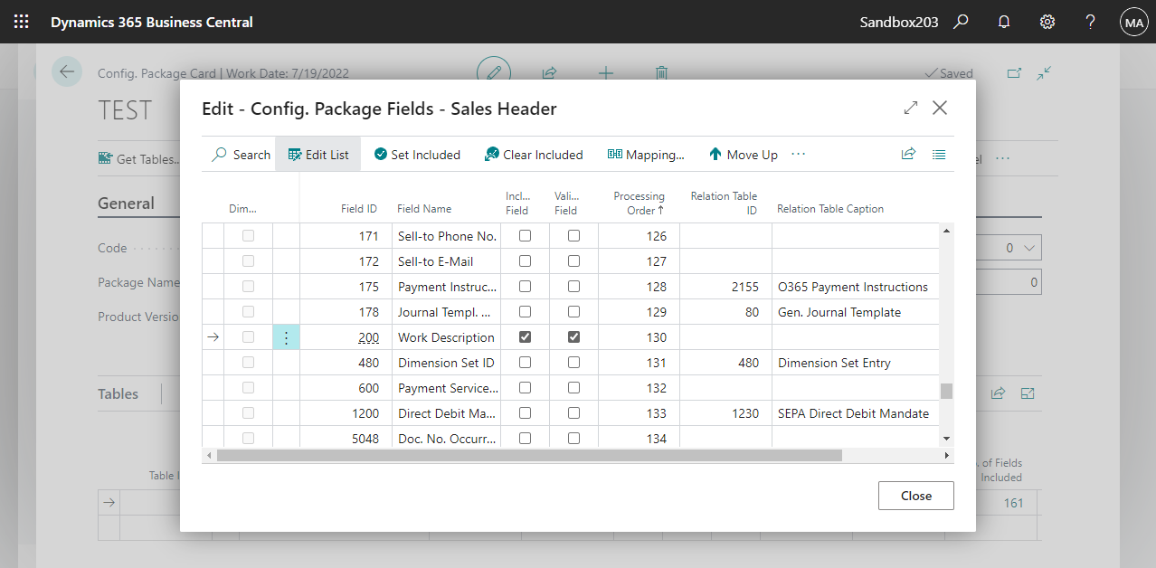Uncheck Include Field for Work Description
Viewport: 1156px width, 568px height.
[525, 337]
